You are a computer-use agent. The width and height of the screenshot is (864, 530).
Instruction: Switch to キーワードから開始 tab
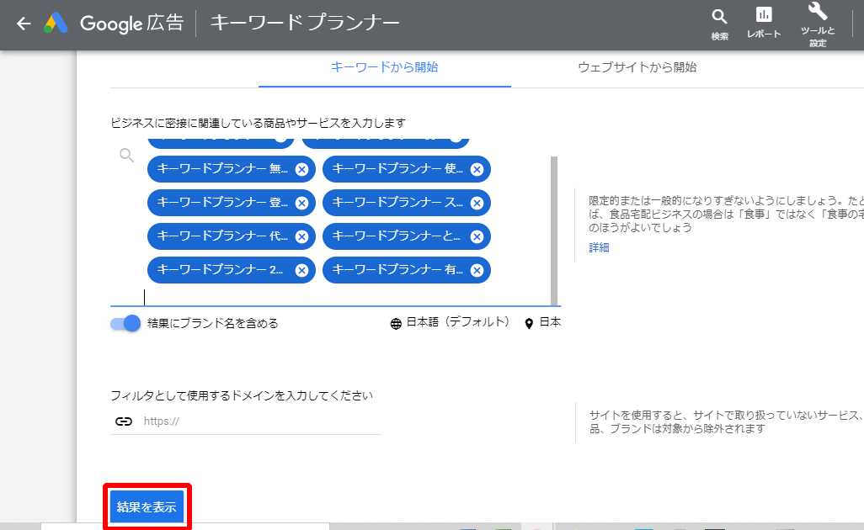click(x=384, y=67)
